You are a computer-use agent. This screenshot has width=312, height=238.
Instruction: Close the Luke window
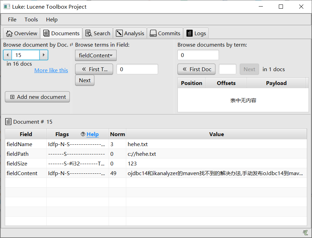(301, 7)
